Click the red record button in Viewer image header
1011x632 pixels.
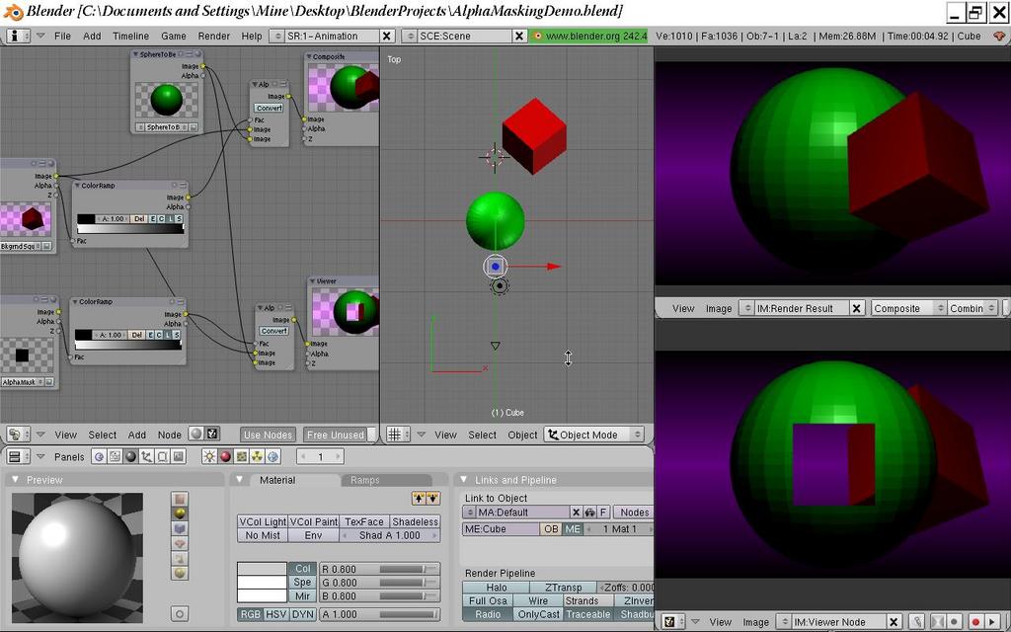[976, 622]
